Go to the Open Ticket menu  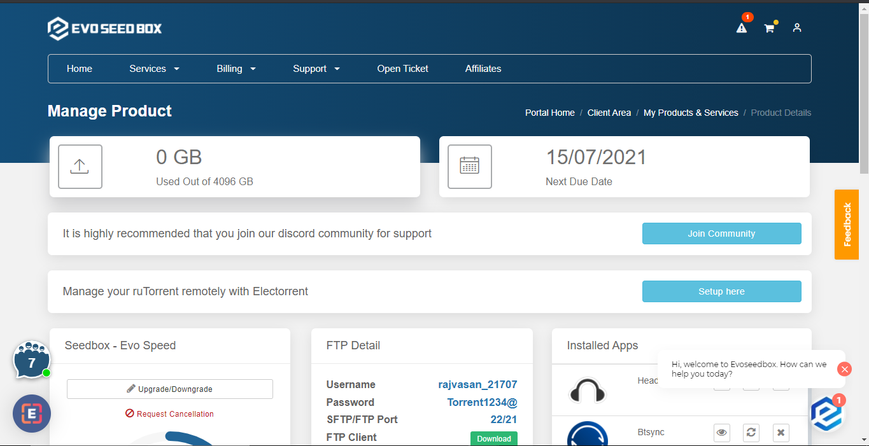[x=402, y=69]
